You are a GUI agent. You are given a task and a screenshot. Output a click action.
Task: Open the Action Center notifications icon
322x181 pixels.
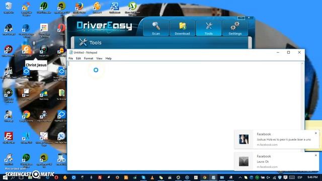[x=285, y=177]
